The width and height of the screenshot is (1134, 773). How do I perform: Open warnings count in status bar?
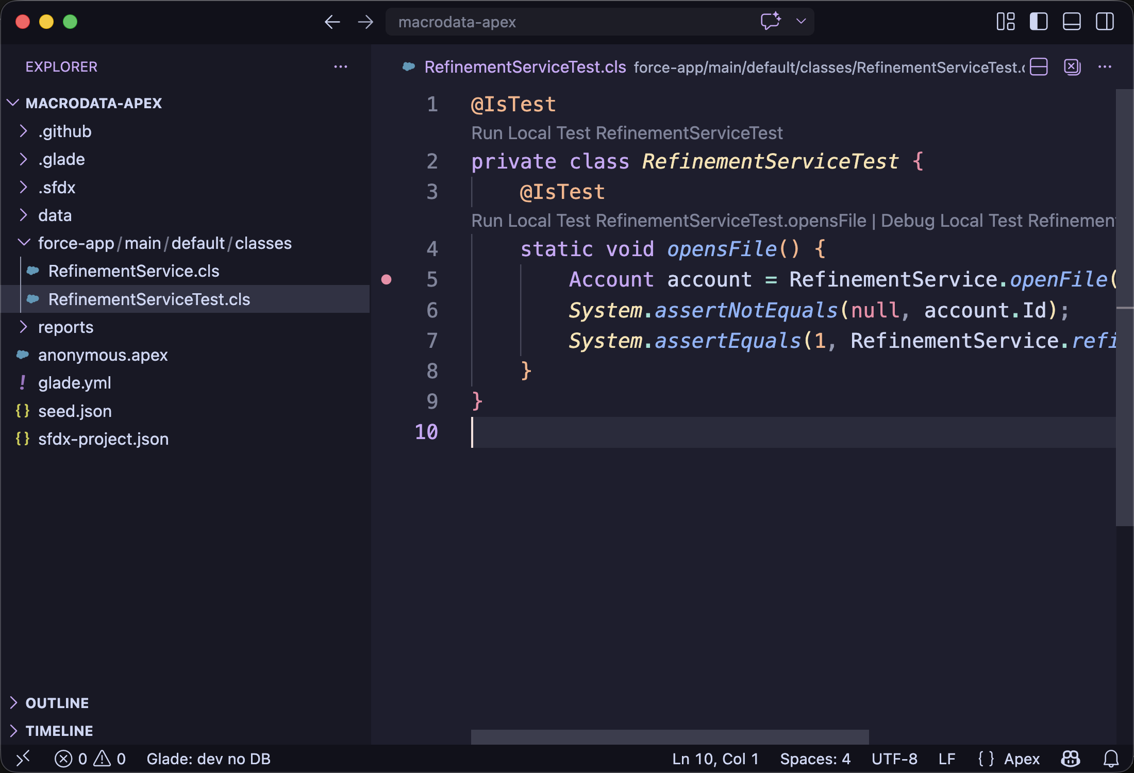point(109,759)
